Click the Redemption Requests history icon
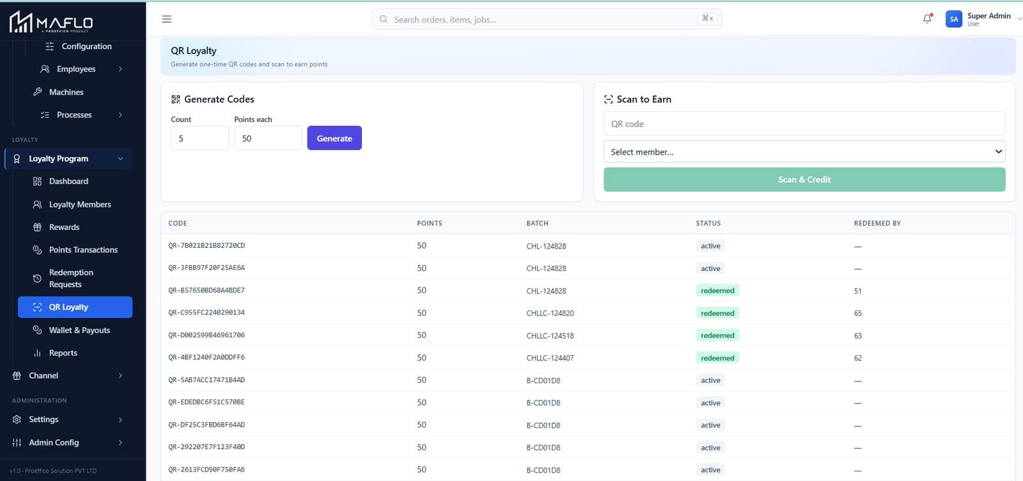Image resolution: width=1023 pixels, height=481 pixels. tap(37, 279)
